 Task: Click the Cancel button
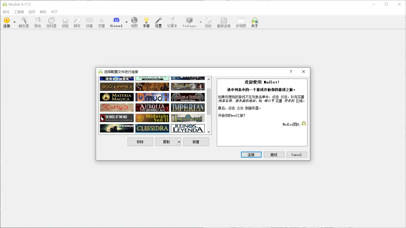pos(297,155)
